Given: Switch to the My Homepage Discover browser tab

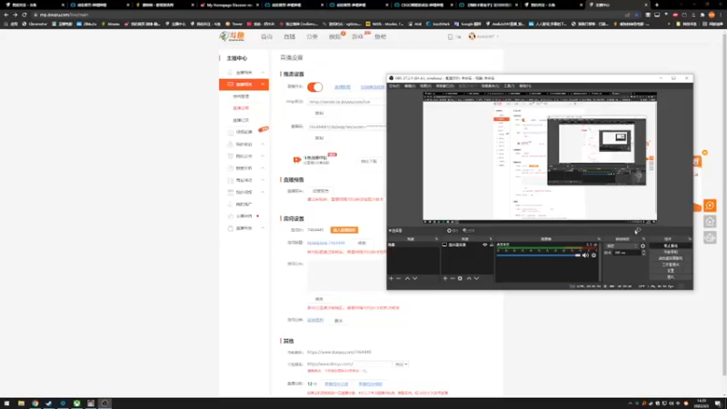Looking at the screenshot, I should tap(230, 5).
